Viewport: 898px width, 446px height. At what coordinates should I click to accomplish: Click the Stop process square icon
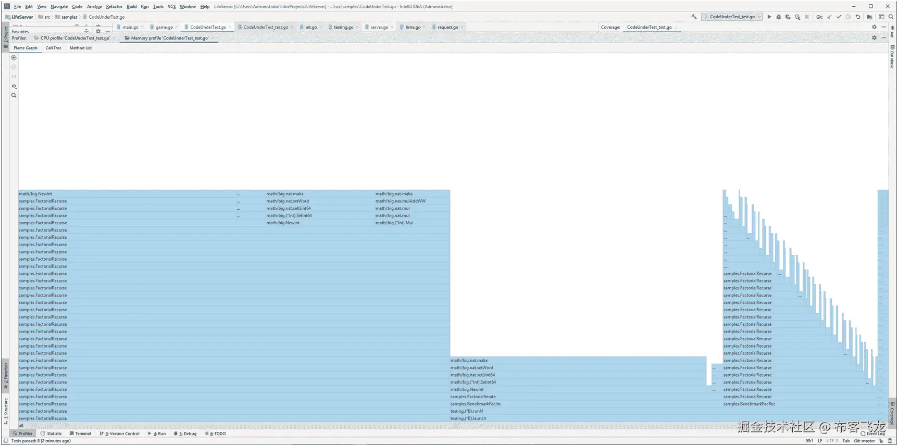[x=807, y=17]
